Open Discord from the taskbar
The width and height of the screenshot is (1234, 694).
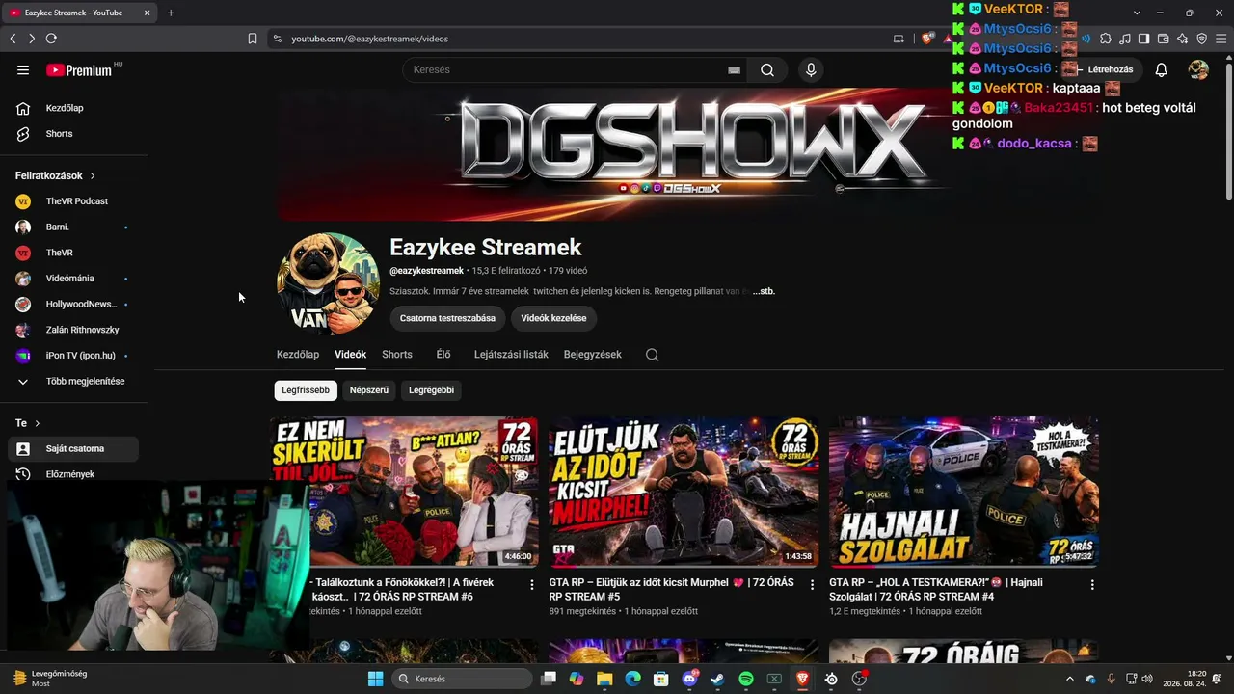[689, 679]
